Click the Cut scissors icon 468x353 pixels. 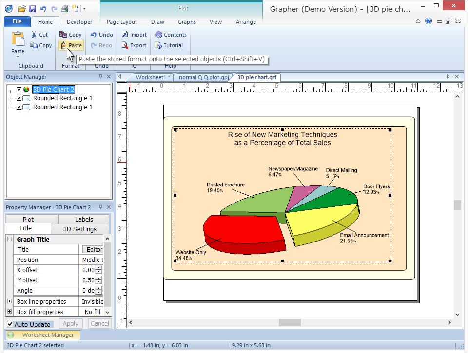[34, 35]
